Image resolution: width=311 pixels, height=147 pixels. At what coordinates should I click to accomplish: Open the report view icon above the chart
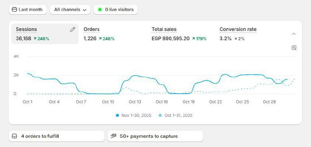(x=294, y=48)
